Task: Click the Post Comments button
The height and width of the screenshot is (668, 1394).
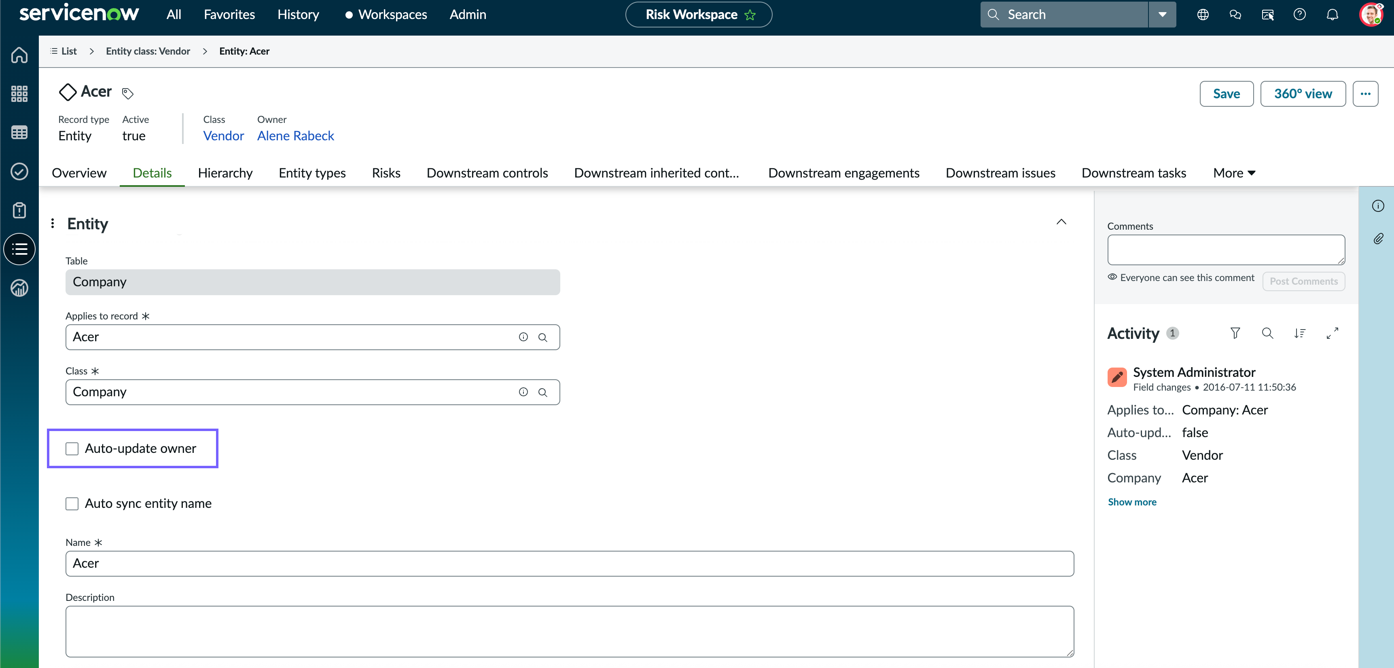Action: coord(1304,281)
